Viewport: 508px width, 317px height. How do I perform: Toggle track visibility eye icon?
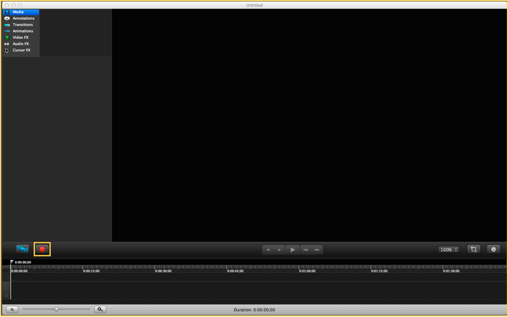(6, 289)
